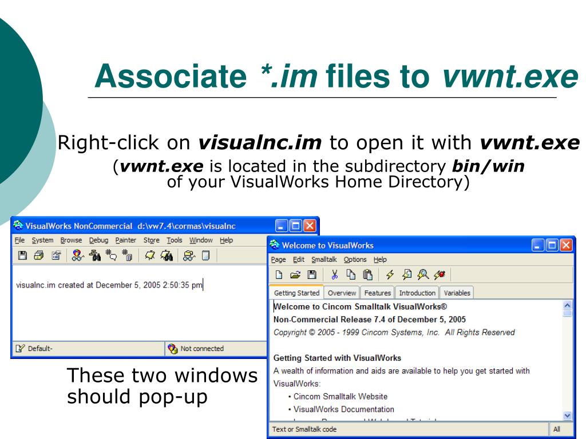Image resolution: width=586 pixels, height=439 pixels.
Task: Open the Painter menu in launcher window
Action: coord(125,240)
